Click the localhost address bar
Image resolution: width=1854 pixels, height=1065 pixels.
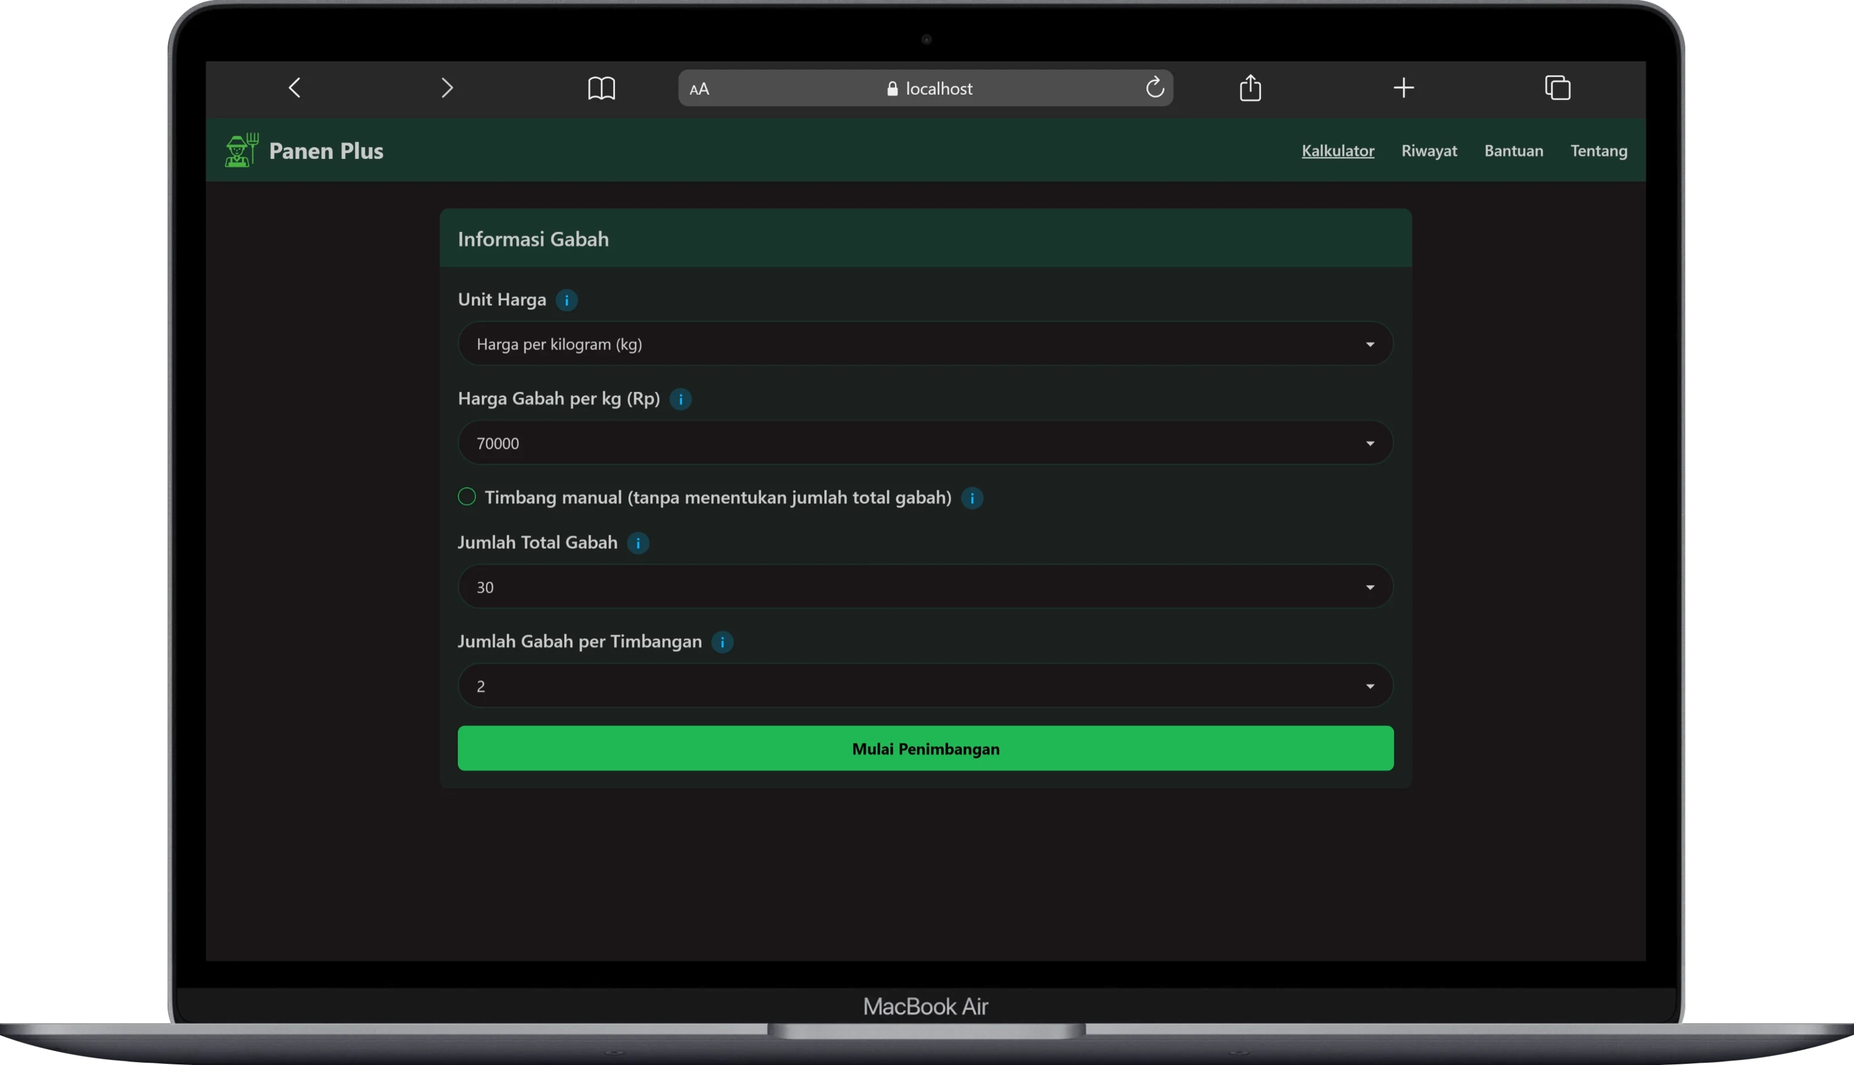pos(938,88)
